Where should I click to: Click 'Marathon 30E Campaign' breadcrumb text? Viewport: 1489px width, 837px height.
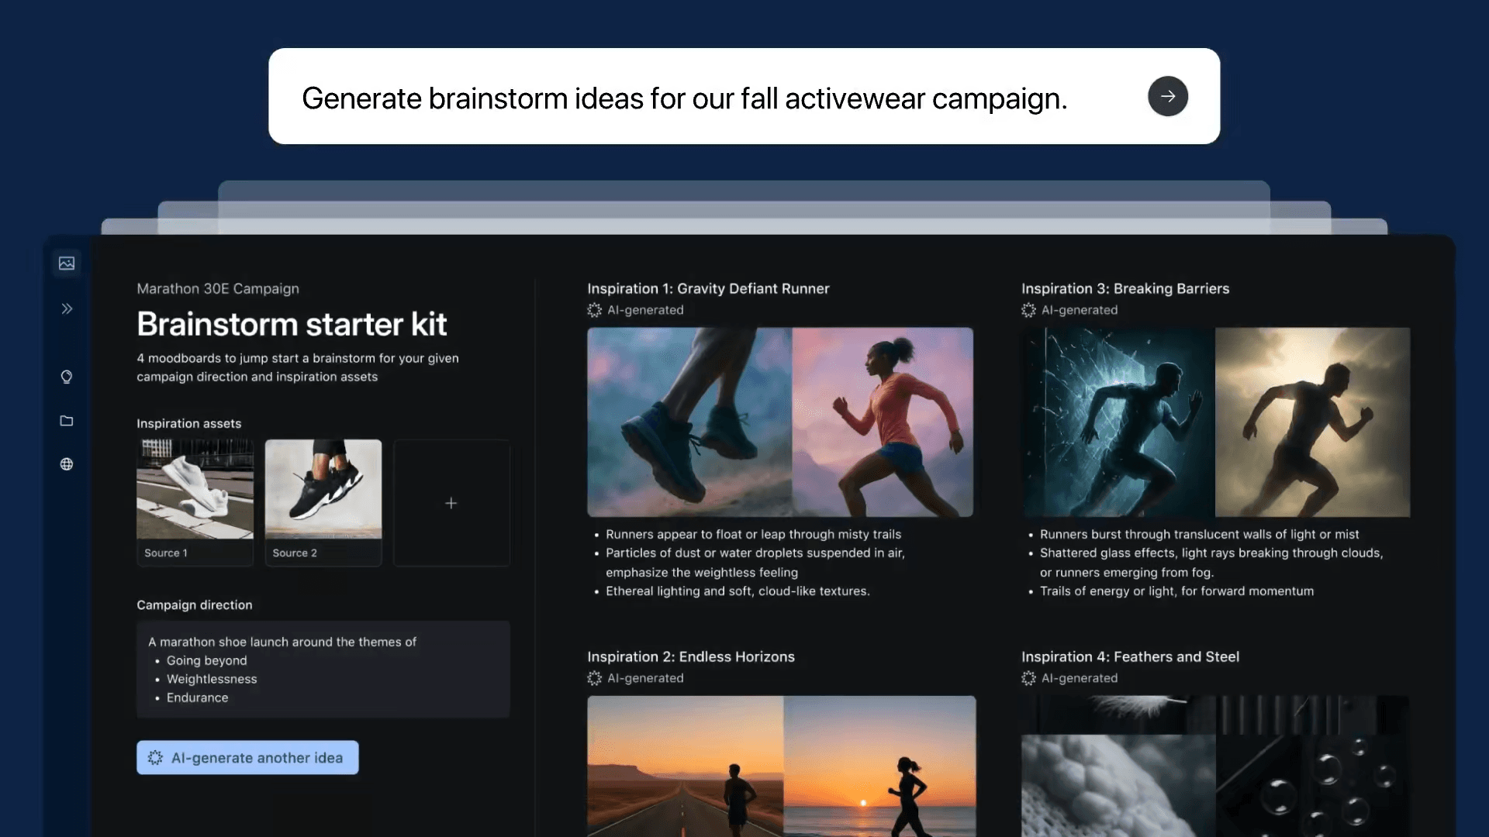coord(218,288)
